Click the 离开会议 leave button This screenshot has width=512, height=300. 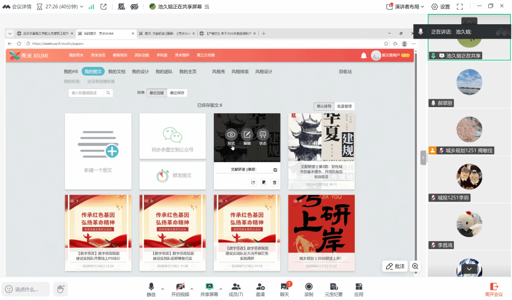click(493, 290)
